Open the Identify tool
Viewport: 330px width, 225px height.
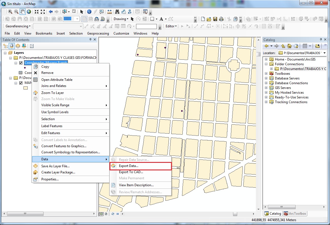pyautogui.click(x=89, y=11)
